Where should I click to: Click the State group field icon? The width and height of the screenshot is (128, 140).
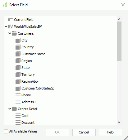[18, 68]
